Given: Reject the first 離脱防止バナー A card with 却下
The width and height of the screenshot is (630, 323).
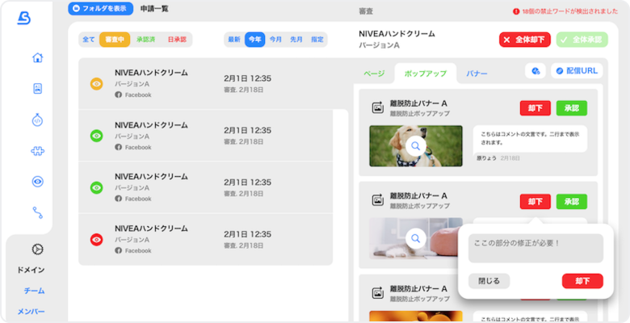Looking at the screenshot, I should pyautogui.click(x=535, y=108).
